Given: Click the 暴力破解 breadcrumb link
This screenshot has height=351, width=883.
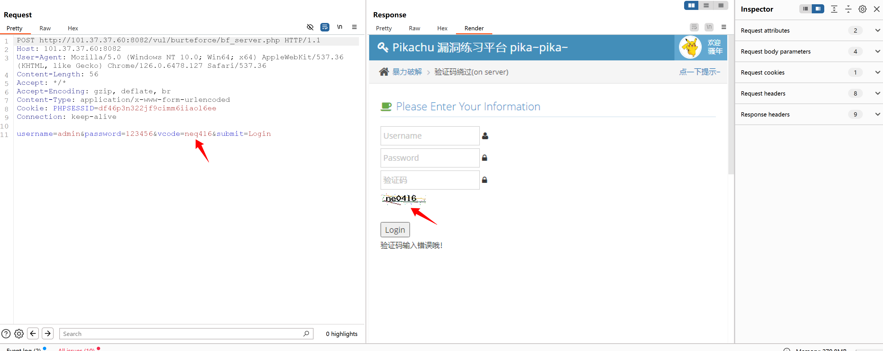Looking at the screenshot, I should click(x=407, y=72).
